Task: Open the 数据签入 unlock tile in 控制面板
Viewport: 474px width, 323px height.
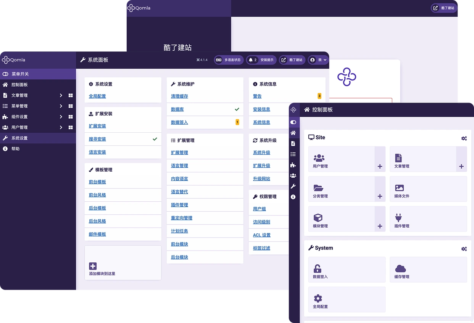Action: click(x=347, y=270)
